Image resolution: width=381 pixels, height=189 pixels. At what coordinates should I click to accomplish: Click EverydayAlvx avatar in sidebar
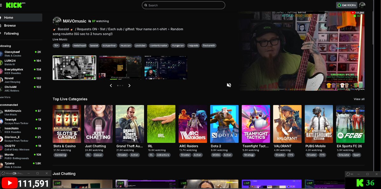pyautogui.click(x=1, y=71)
